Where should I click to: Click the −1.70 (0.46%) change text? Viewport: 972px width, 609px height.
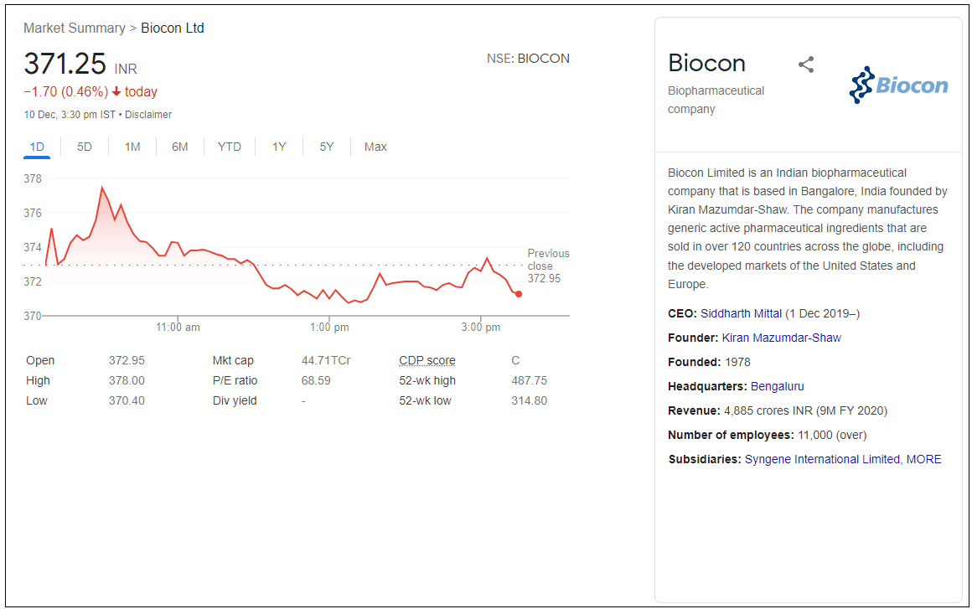[x=65, y=91]
